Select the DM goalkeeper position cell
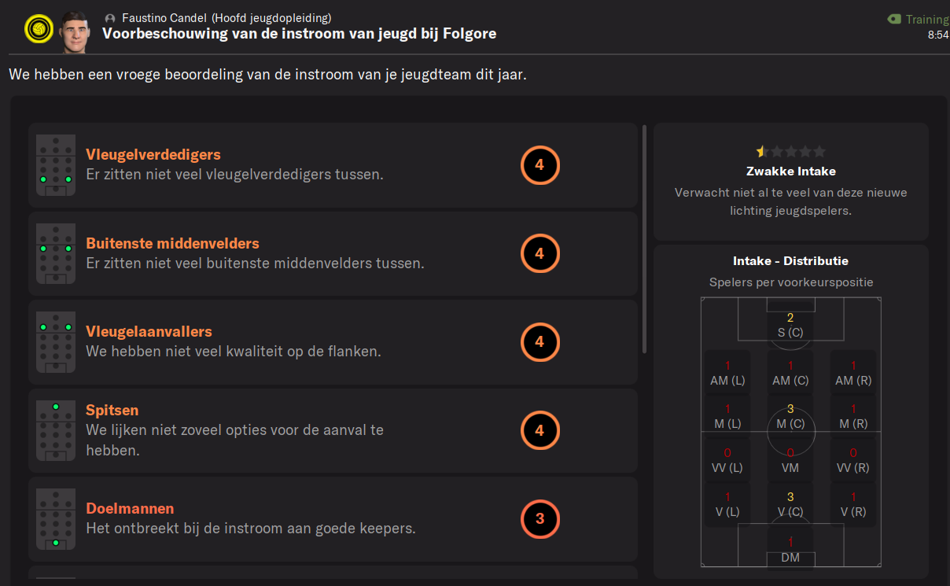This screenshot has width=950, height=586. click(x=790, y=549)
